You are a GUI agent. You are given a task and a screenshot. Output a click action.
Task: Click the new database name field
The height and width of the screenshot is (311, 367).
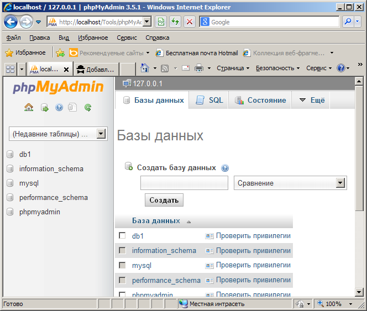[184, 183]
